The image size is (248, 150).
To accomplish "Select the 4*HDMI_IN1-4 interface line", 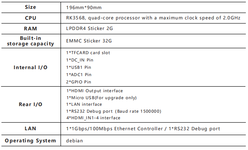I will point(93,118).
